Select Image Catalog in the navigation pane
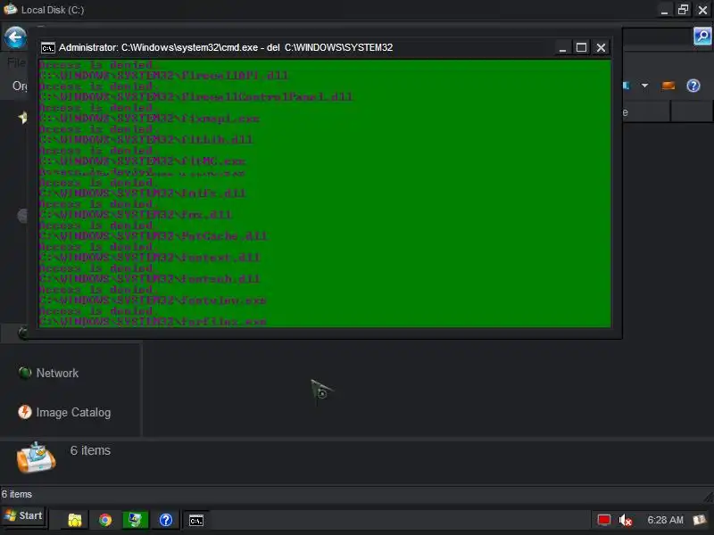Viewport: 714px width, 535px height. (x=73, y=413)
